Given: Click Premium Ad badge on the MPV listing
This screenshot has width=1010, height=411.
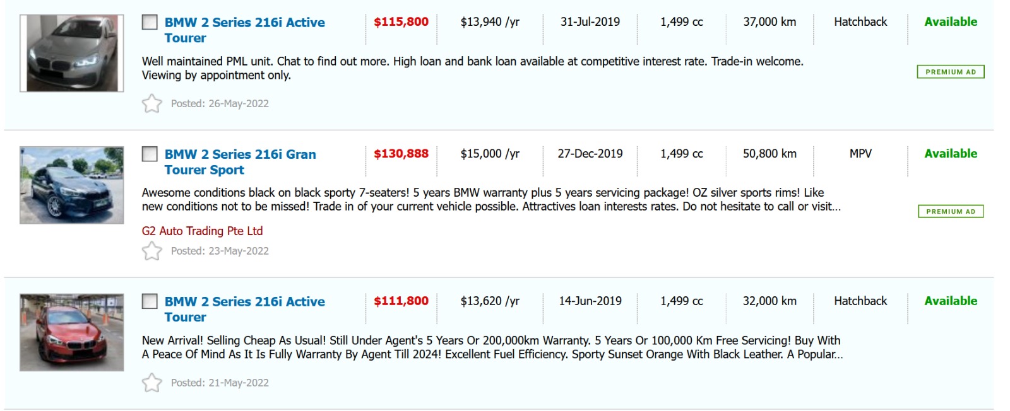Looking at the screenshot, I should pos(950,211).
